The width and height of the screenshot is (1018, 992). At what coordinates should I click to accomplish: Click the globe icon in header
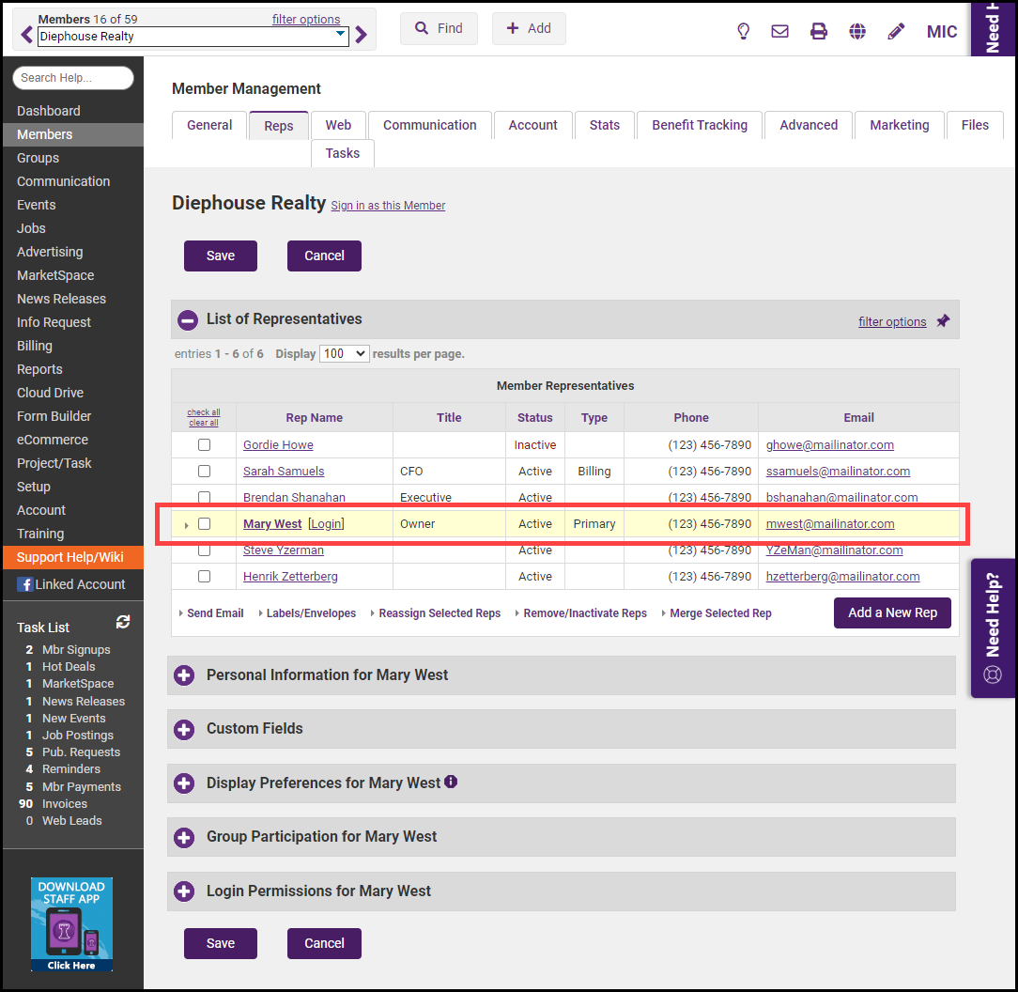(x=857, y=31)
